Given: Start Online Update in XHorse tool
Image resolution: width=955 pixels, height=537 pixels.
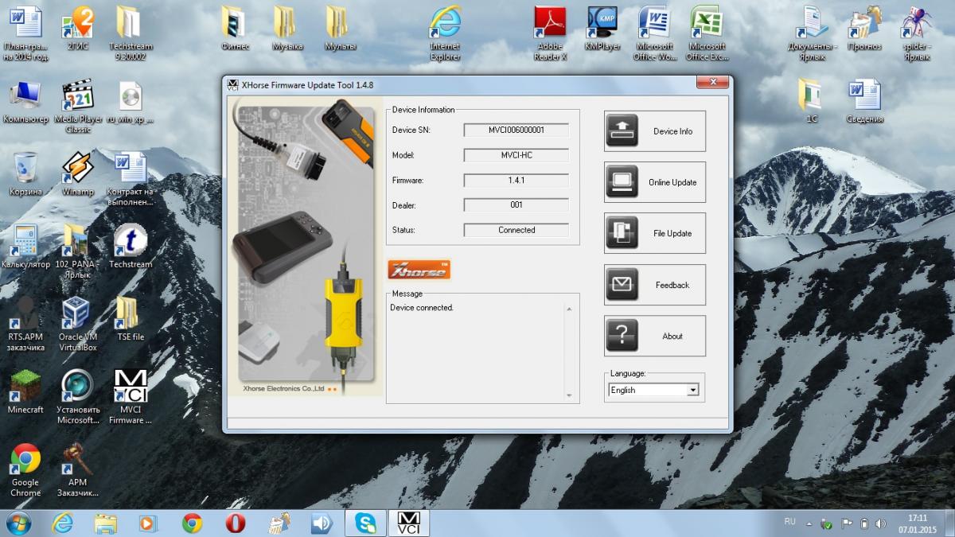Looking at the screenshot, I should (x=654, y=182).
